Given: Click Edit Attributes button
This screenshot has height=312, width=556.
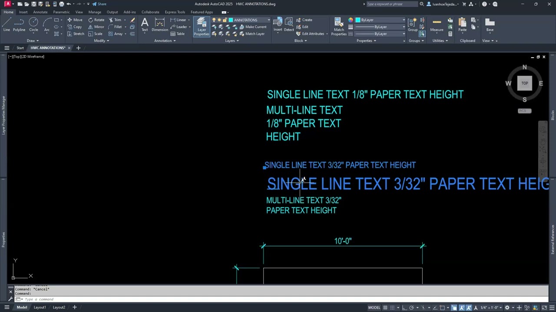Looking at the screenshot, I should tap(310, 34).
